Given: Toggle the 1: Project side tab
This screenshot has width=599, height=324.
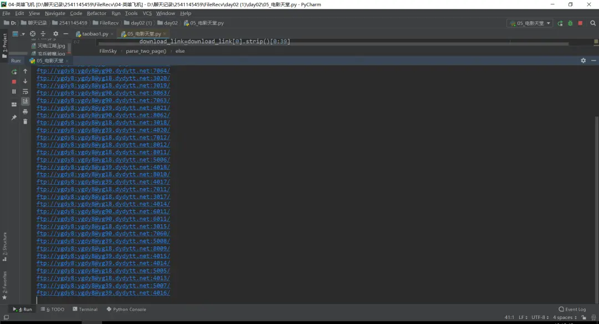Looking at the screenshot, I should [4, 45].
